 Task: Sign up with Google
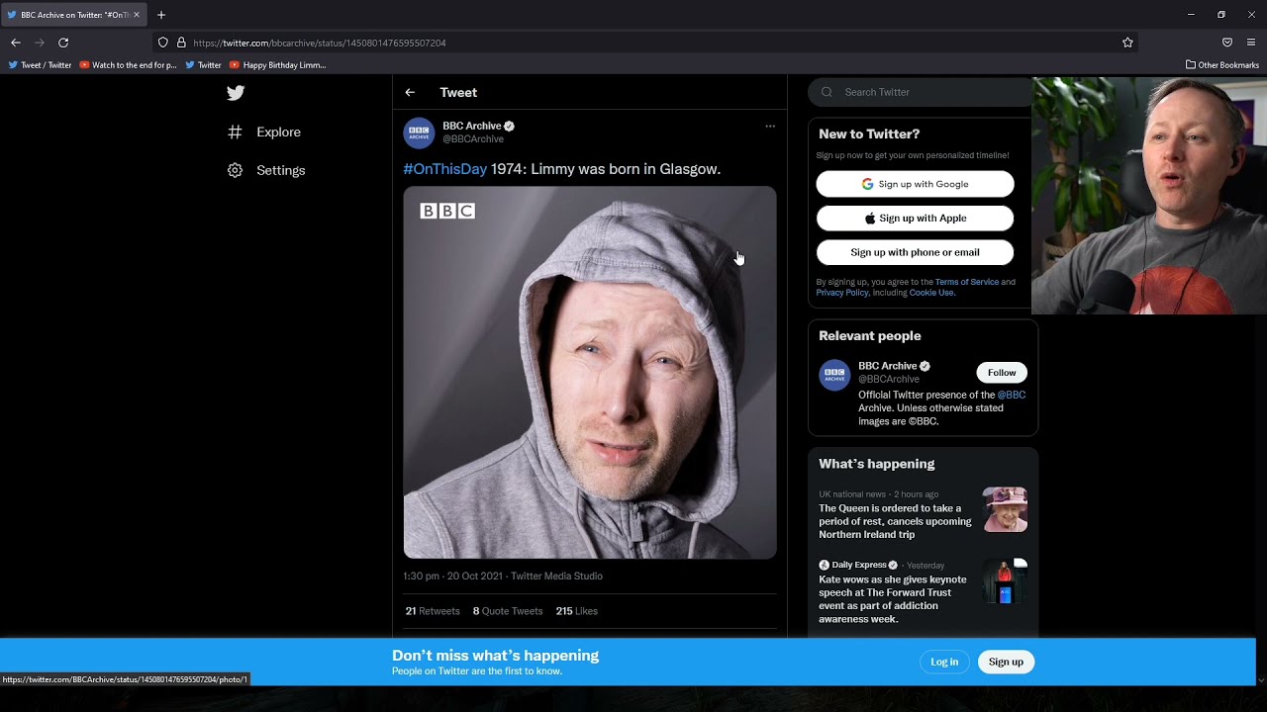915,184
